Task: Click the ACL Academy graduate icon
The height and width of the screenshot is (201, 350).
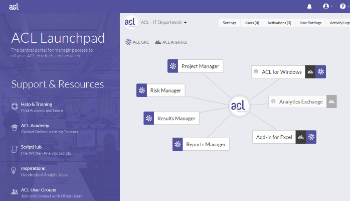Action: pos(15,128)
